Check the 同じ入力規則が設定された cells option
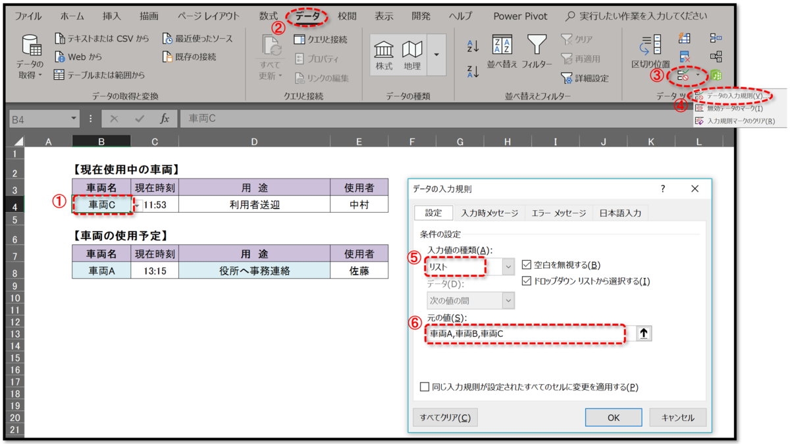Screen dimensions: 790x444 pos(425,387)
